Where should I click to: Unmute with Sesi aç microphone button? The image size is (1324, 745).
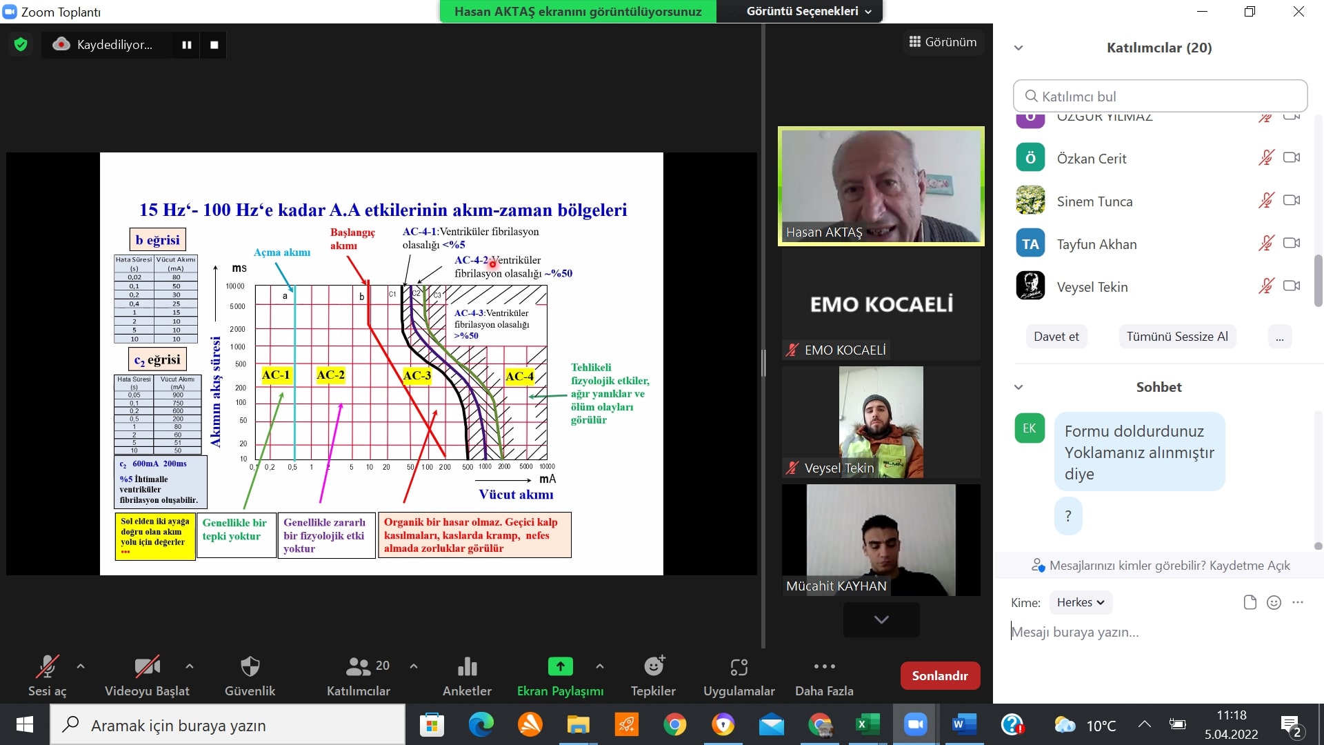point(47,675)
